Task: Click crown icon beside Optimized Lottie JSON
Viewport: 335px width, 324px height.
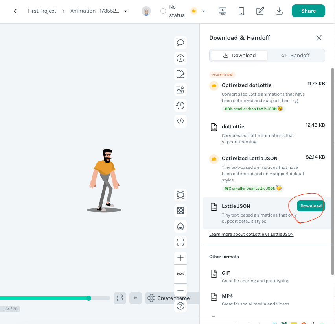Action: (x=214, y=159)
